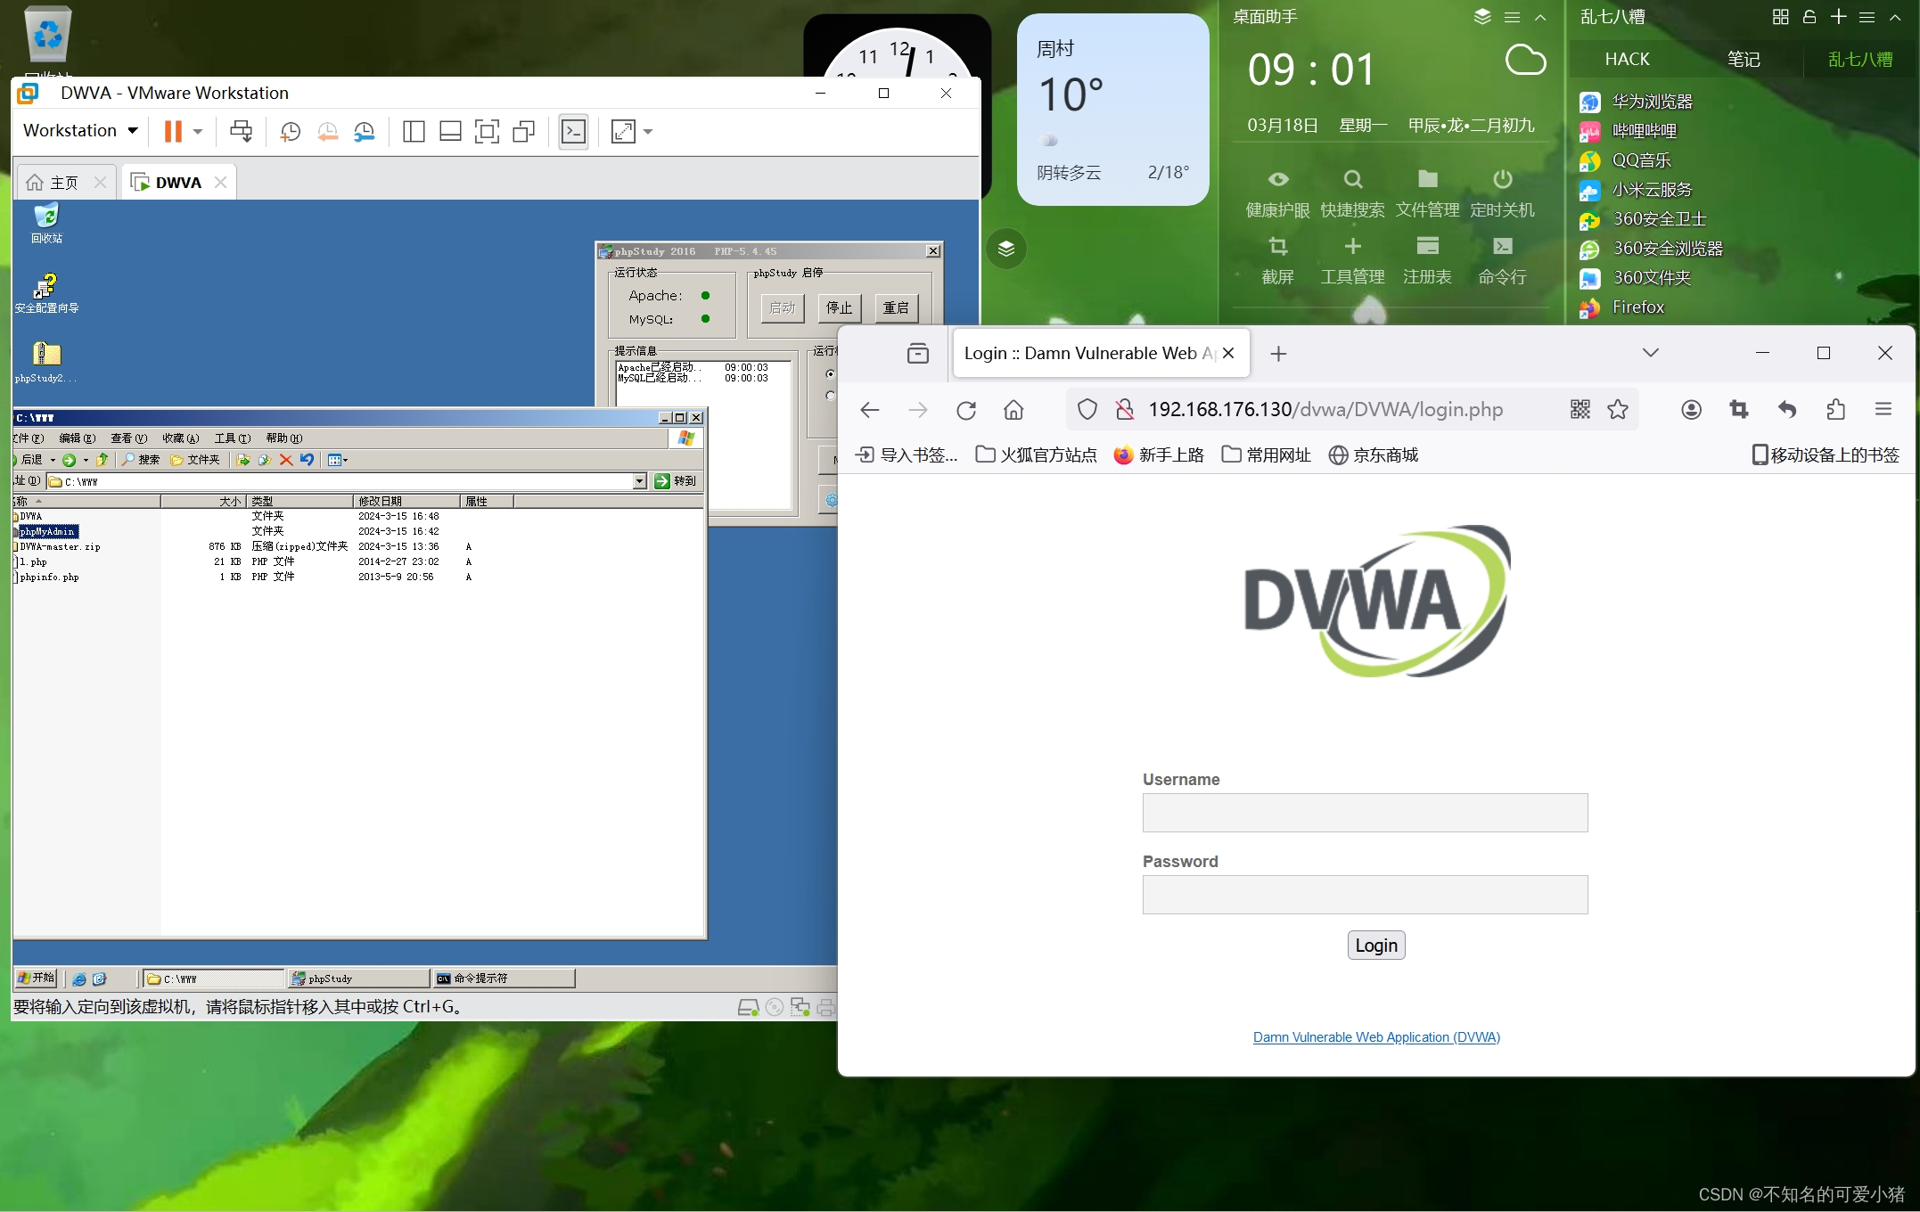
Task: Click 重启 button in phpStudy
Action: click(x=896, y=307)
